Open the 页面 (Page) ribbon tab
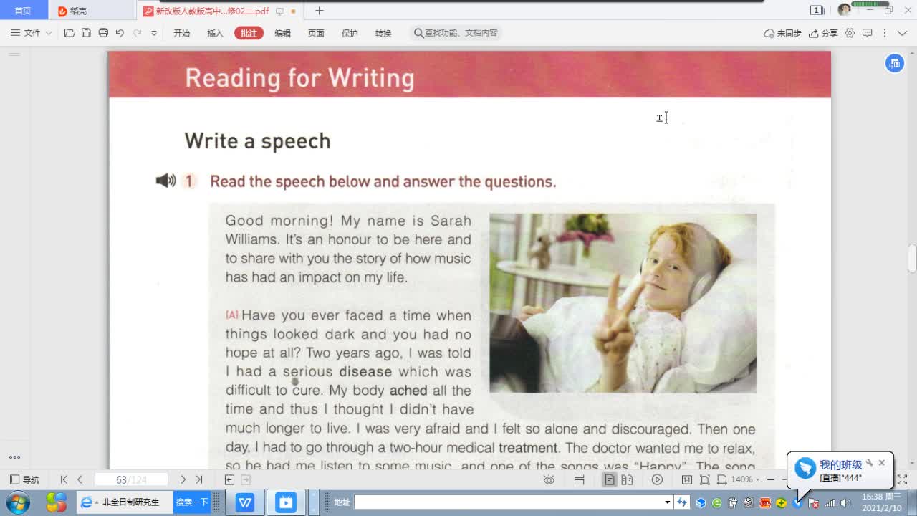Image resolution: width=917 pixels, height=516 pixels. pyautogui.click(x=316, y=33)
